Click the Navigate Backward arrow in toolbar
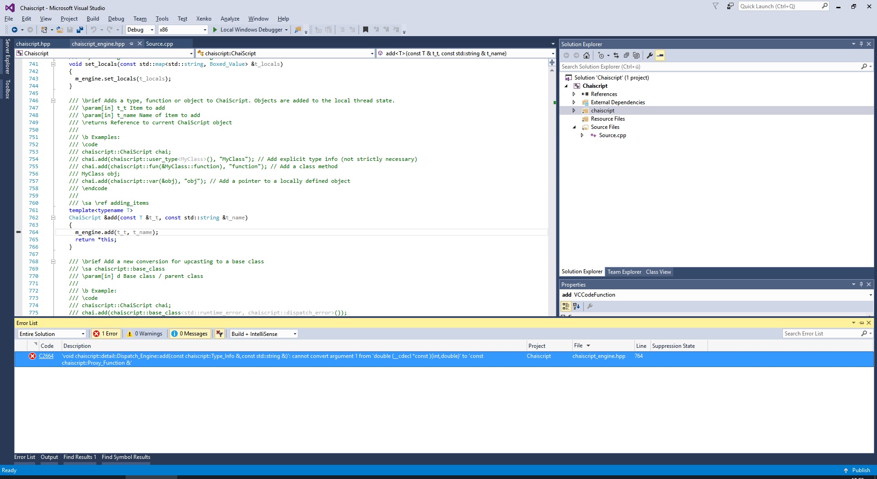The image size is (877, 479). tap(15, 30)
